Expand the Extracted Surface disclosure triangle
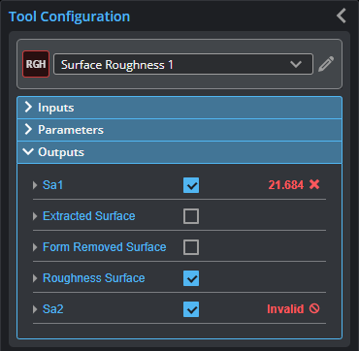Image resolution: width=359 pixels, height=351 pixels. point(35,216)
